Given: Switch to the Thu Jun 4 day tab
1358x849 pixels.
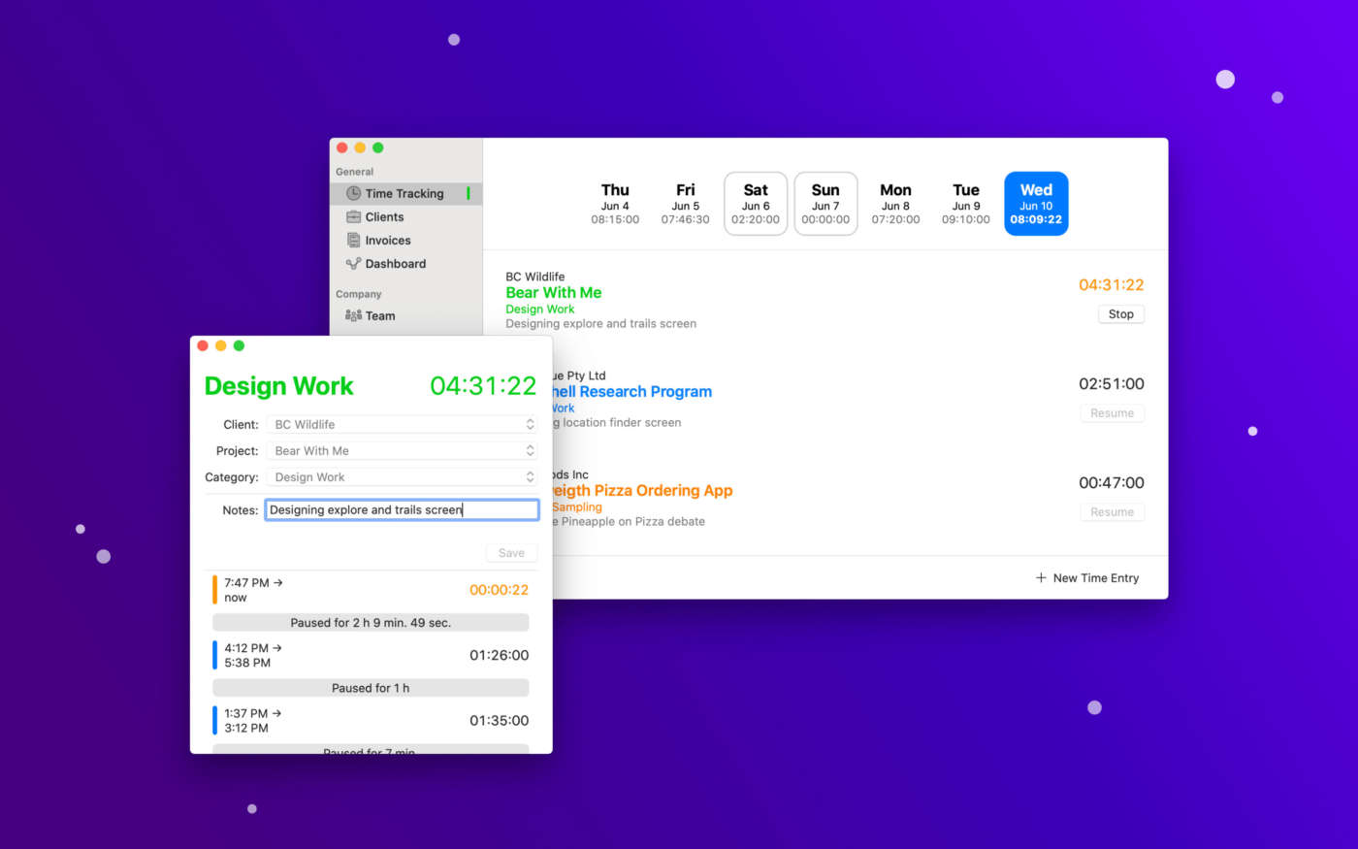Looking at the screenshot, I should click(x=615, y=204).
